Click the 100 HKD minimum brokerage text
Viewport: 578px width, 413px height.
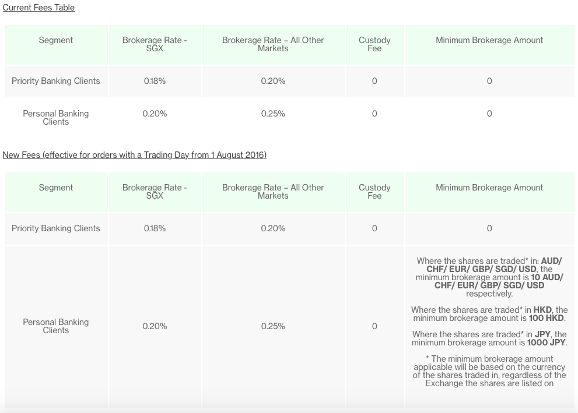click(x=546, y=318)
